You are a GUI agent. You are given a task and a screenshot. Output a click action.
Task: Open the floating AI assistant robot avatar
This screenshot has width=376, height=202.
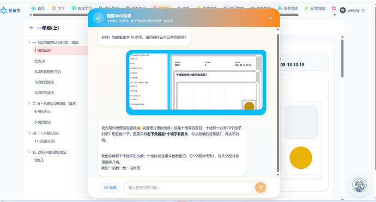point(359,185)
